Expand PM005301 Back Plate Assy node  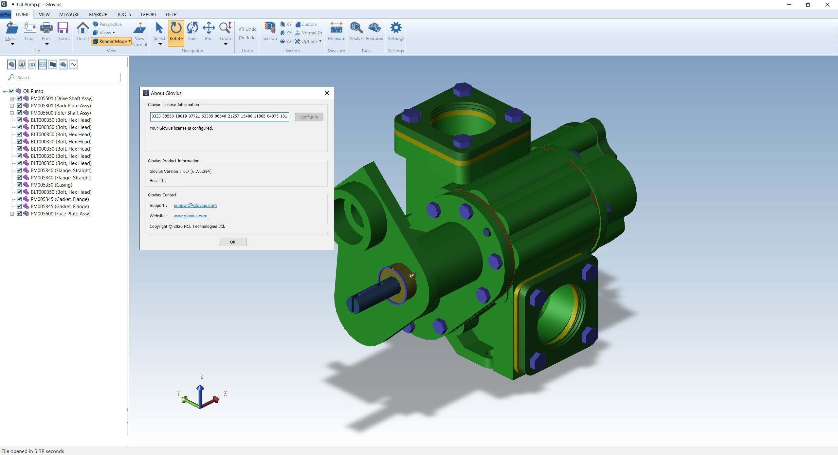point(12,106)
